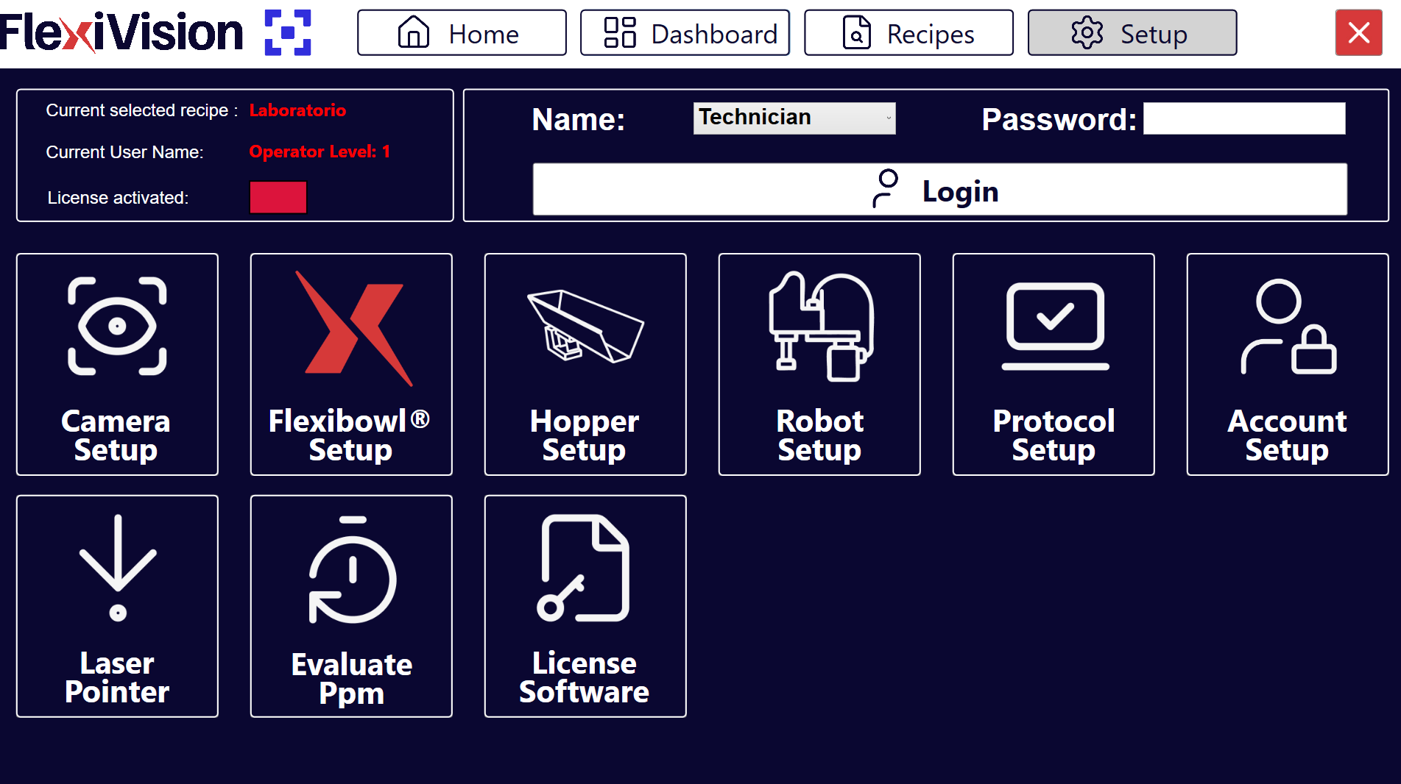Click the Password: label

(x=1059, y=119)
